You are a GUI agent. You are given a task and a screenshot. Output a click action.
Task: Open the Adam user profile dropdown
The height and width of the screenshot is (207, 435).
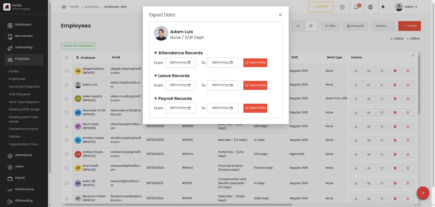click(406, 7)
